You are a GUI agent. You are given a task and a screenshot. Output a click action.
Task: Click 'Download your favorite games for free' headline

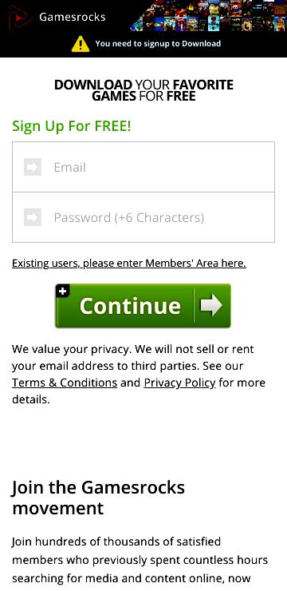pos(143,90)
